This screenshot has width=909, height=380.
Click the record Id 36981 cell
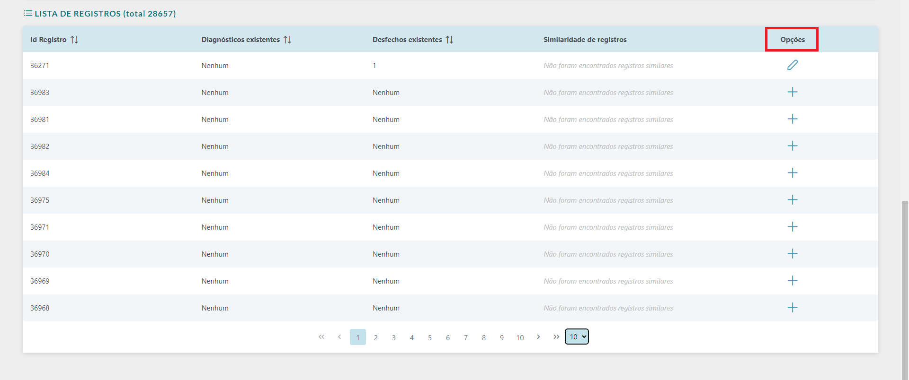(40, 120)
